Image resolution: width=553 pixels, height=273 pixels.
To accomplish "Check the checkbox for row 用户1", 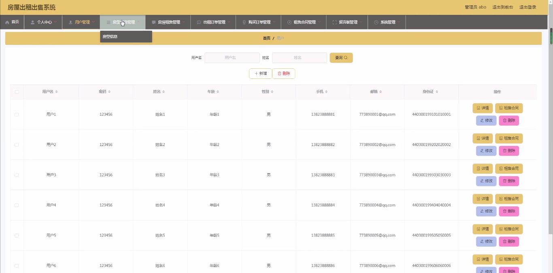I will pyautogui.click(x=17, y=114).
